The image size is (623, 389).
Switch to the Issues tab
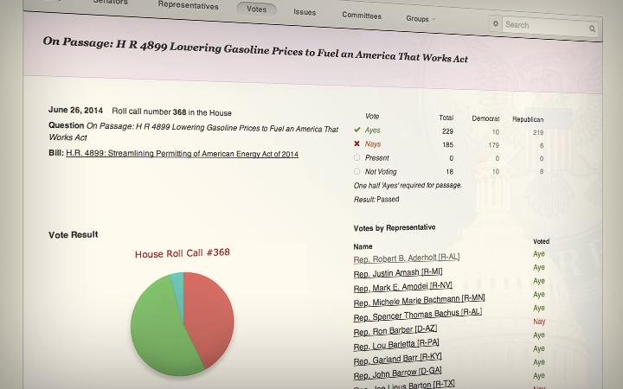(305, 12)
